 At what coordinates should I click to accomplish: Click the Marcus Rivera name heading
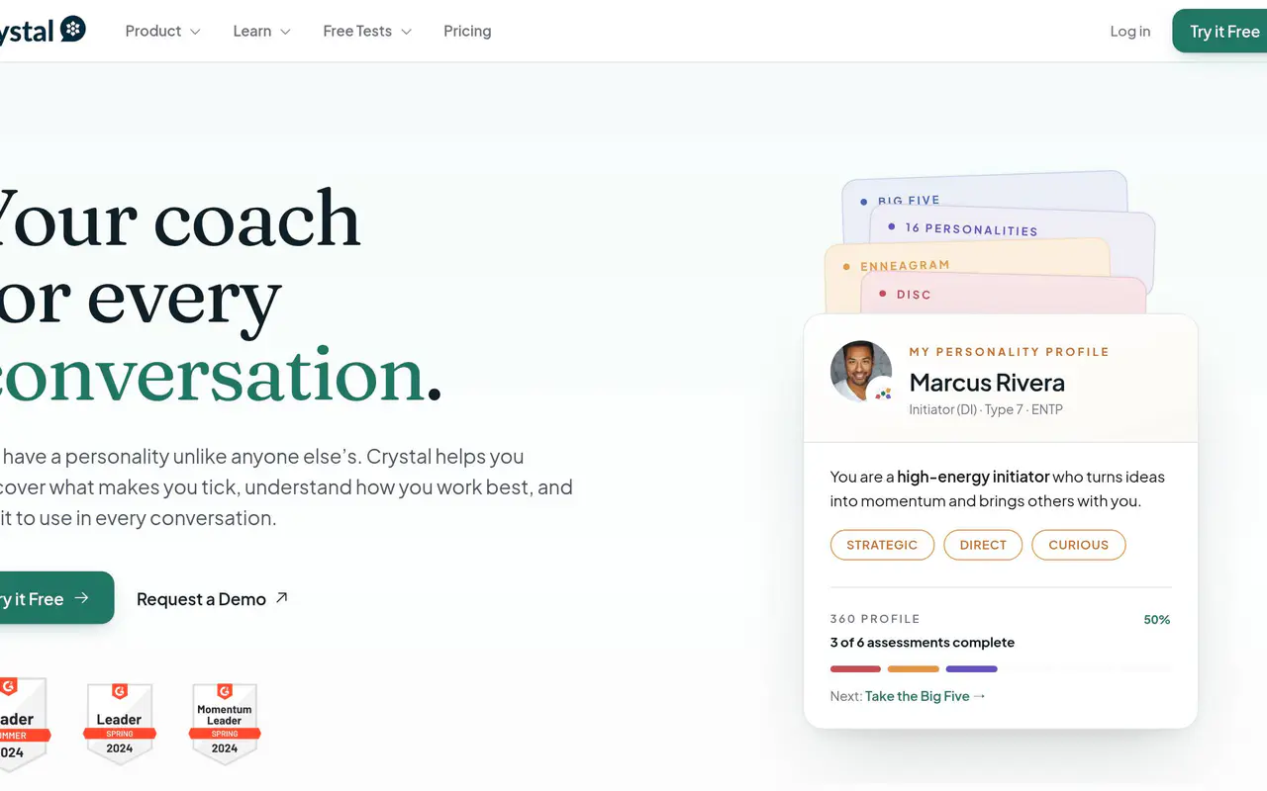[x=987, y=383]
